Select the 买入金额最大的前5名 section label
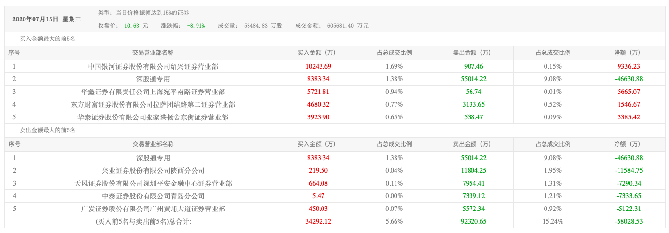 click(x=47, y=39)
